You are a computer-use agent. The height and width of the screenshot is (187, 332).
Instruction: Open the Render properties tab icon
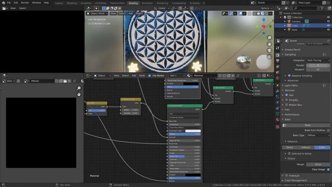tap(278, 55)
